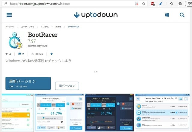This screenshot has width=192, height=132.
Task: Go to the WINDOWS breadcrumb
Action: (x=10, y=27)
